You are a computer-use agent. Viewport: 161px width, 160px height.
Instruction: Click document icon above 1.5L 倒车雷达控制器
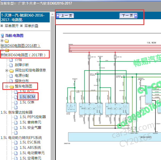coord(16,107)
